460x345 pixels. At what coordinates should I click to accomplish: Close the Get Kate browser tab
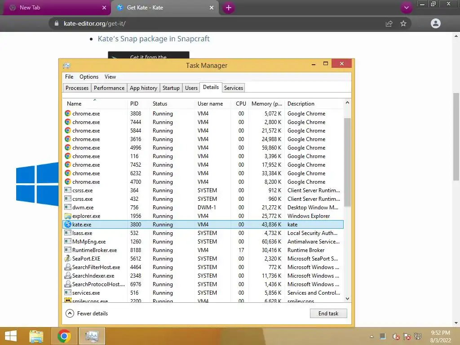212,8
